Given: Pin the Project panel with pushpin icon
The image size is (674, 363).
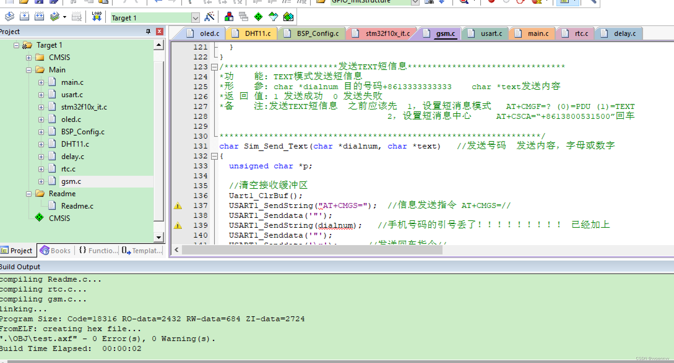Looking at the screenshot, I should tap(148, 31).
